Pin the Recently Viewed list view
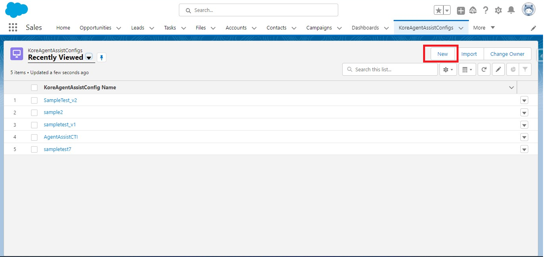The image size is (547, 257). coord(102,58)
